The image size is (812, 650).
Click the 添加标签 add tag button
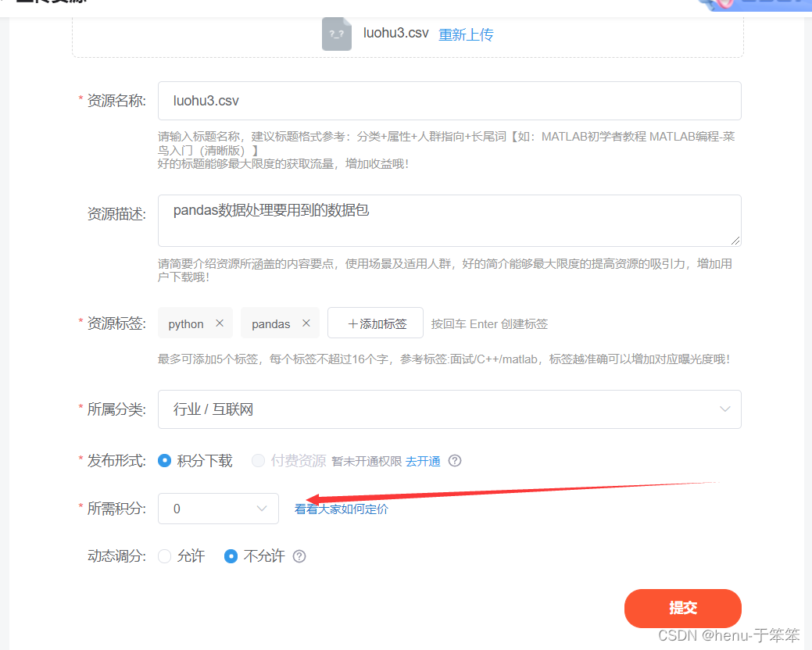(x=375, y=323)
